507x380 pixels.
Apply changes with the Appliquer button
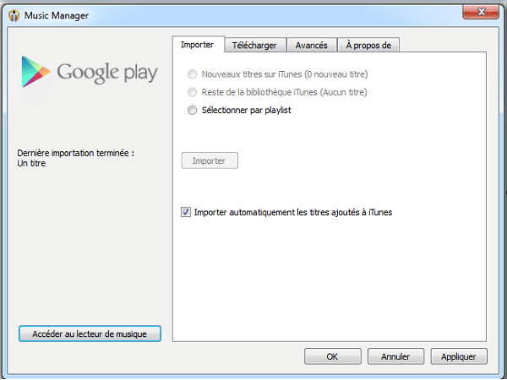point(459,356)
